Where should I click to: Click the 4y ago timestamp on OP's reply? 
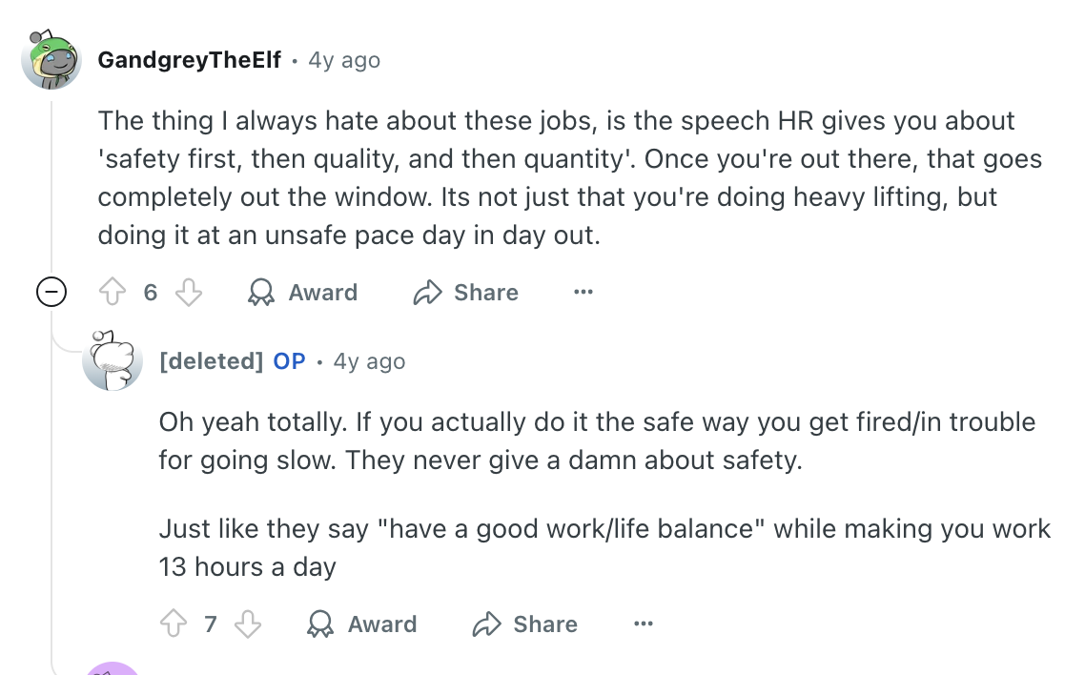(x=369, y=361)
